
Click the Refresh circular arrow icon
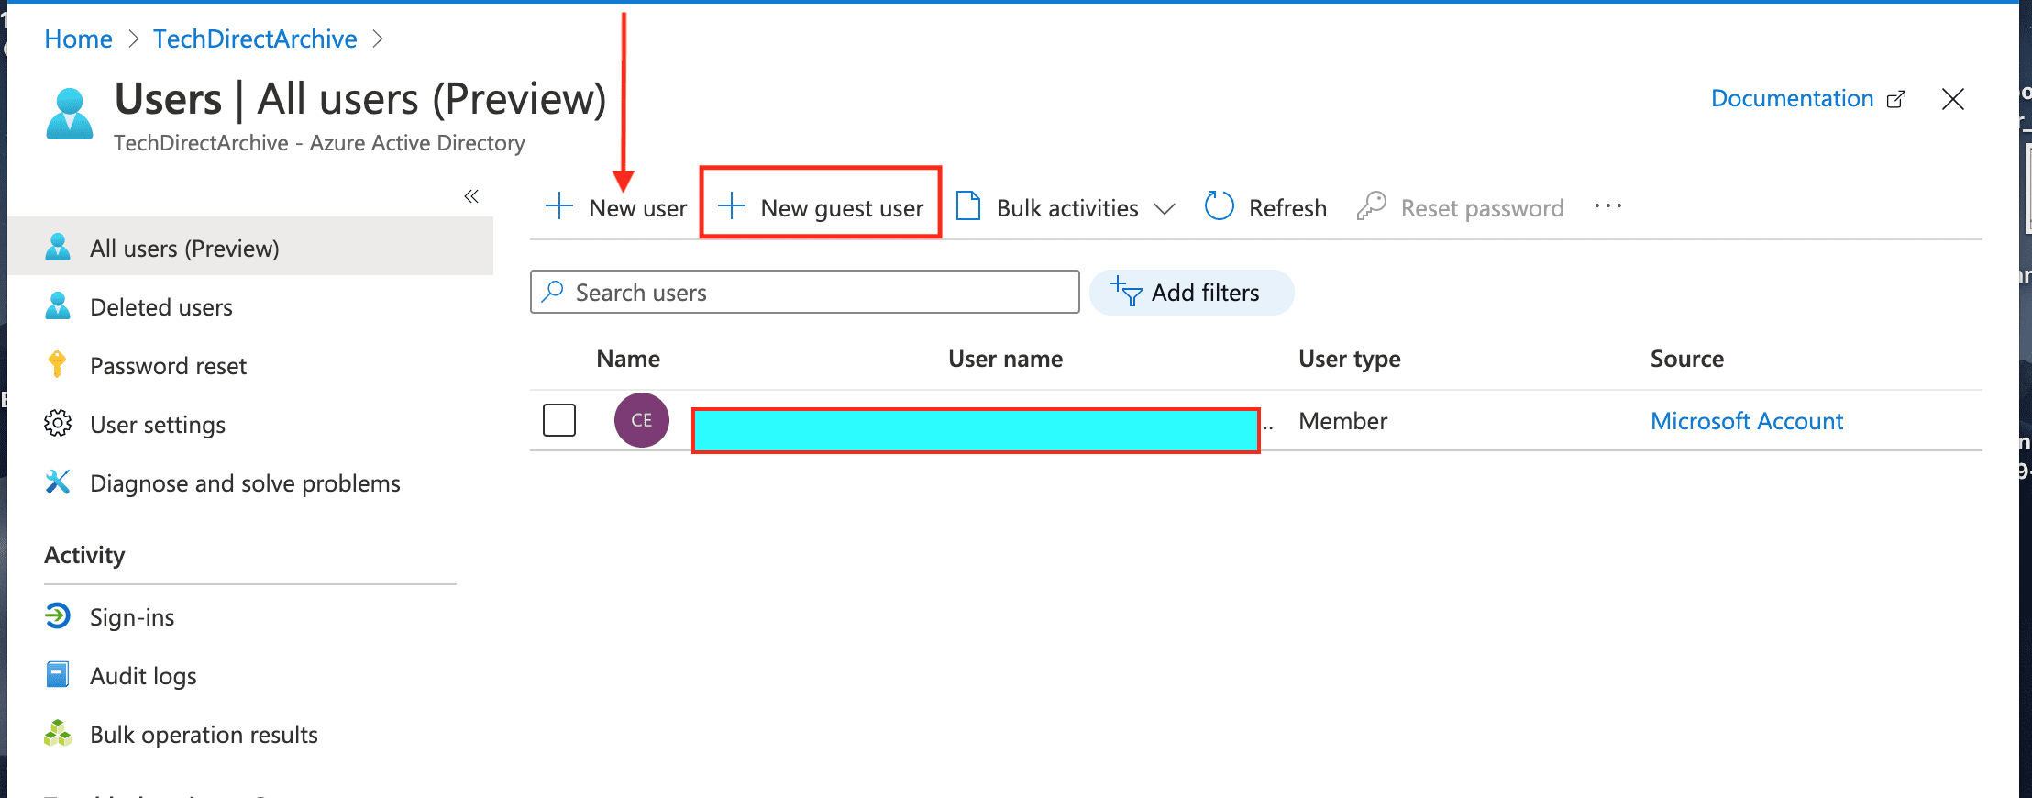tap(1219, 206)
